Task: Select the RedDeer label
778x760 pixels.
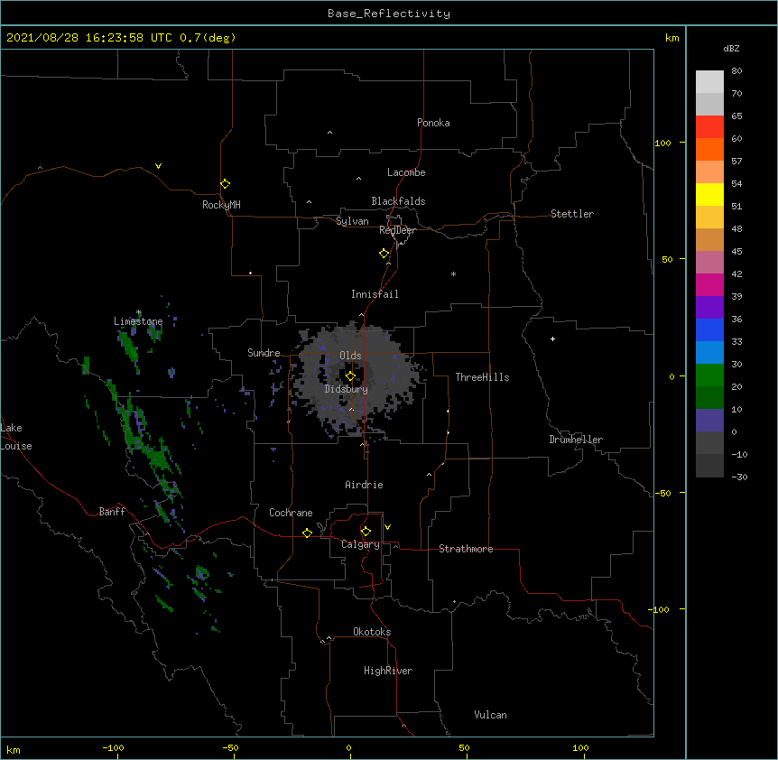Action: tap(397, 230)
